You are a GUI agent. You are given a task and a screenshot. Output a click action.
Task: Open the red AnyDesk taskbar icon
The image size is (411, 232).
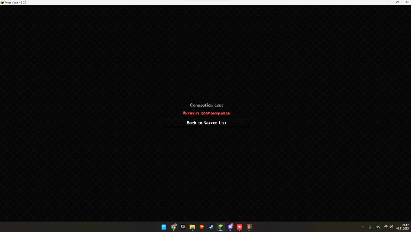click(x=240, y=227)
